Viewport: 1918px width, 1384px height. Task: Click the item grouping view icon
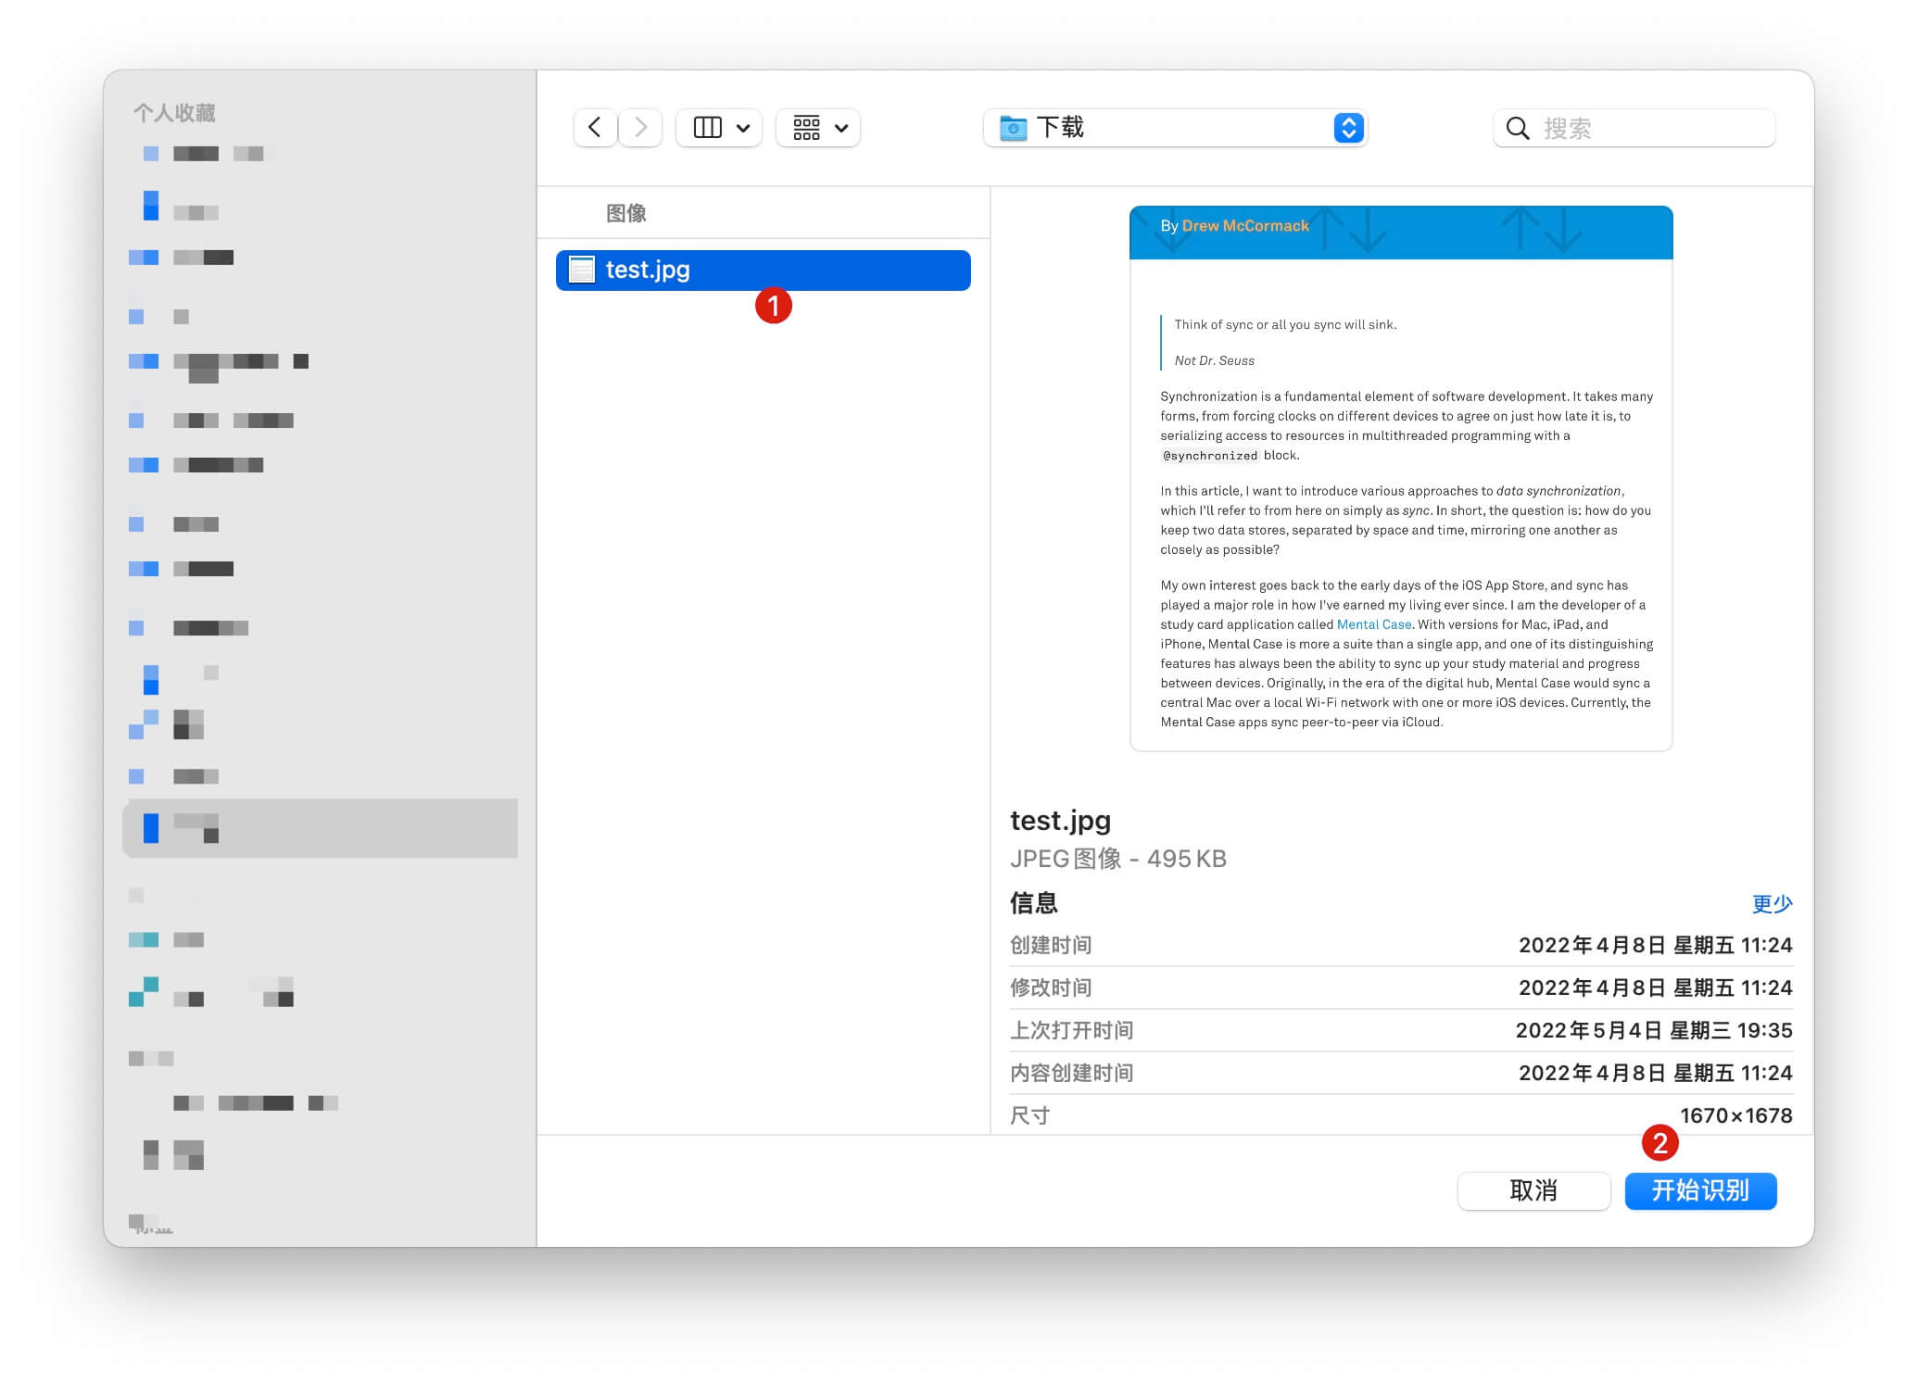pos(805,128)
